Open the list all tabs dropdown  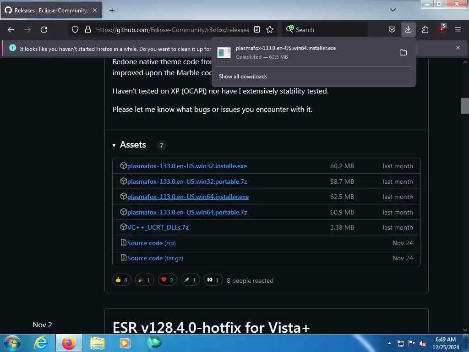tap(393, 10)
